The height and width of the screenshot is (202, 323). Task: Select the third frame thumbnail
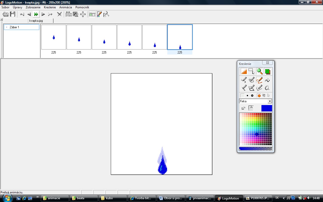pyautogui.click(x=104, y=37)
